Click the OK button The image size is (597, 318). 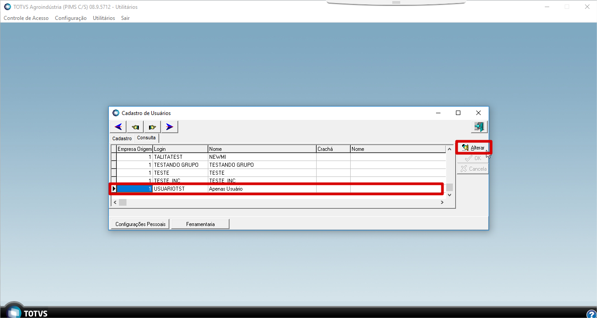point(473,158)
